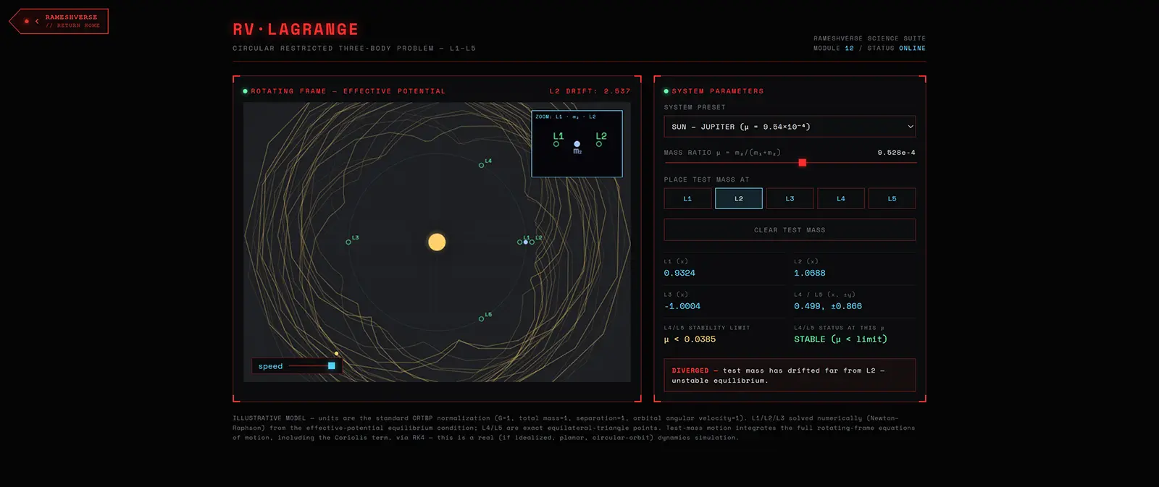Click the L2 marker circle in the main plot

[532, 242]
